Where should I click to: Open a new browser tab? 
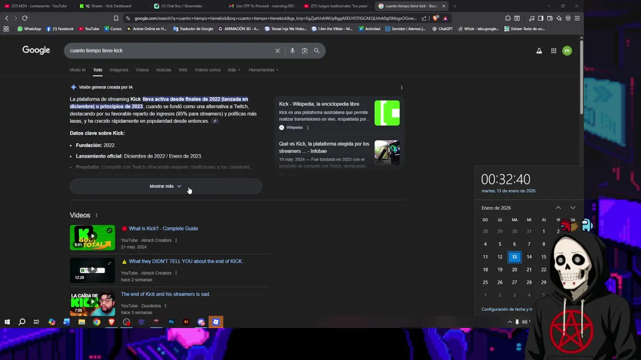tap(455, 6)
